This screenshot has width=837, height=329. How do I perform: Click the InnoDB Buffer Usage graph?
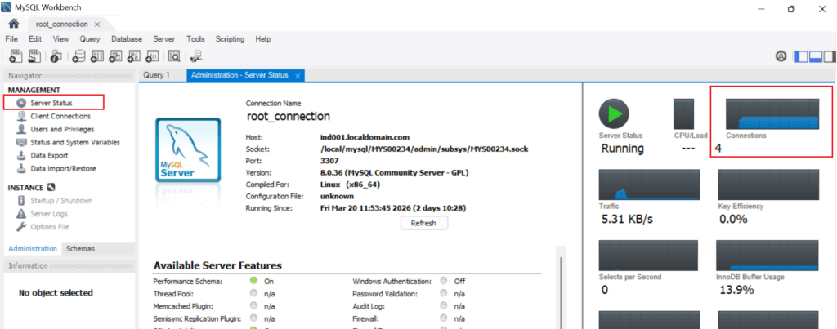[767, 256]
